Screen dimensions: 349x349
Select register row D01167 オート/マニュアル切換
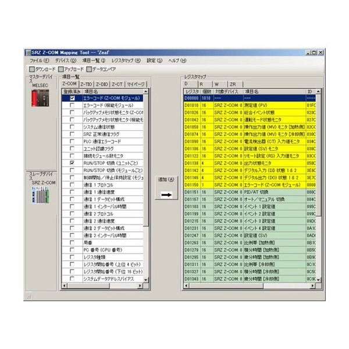[250, 199]
